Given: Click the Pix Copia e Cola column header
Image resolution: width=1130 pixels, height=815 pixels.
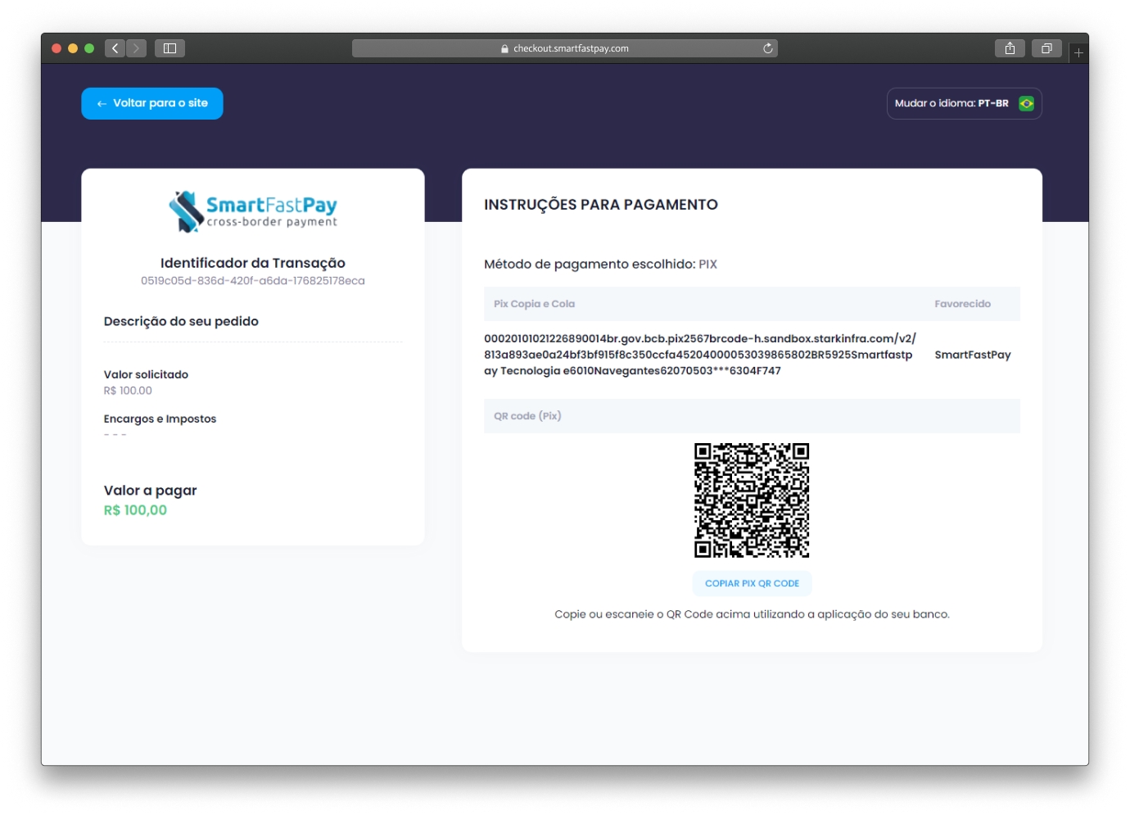Looking at the screenshot, I should pos(534,304).
